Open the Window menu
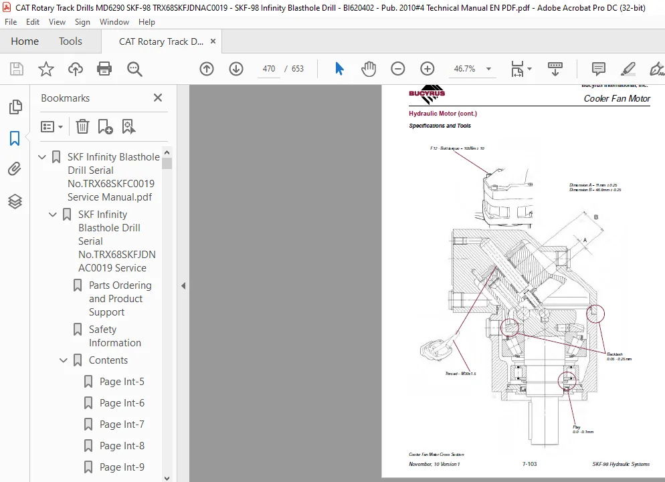 pyautogui.click(x=114, y=21)
